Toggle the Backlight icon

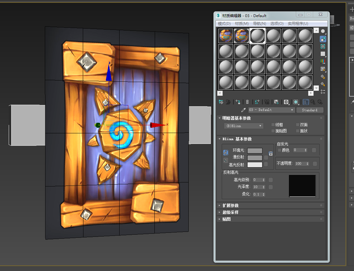323,39
